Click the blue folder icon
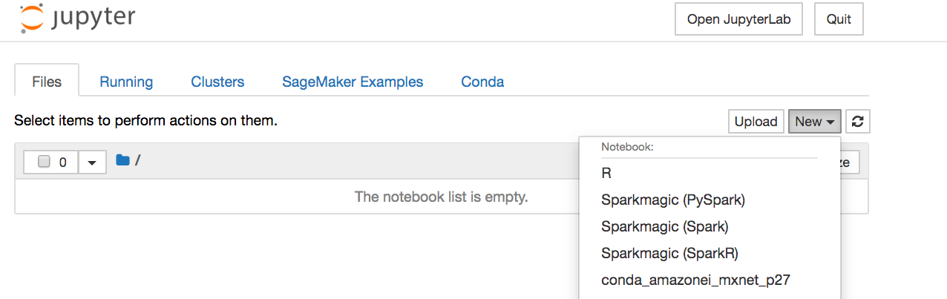Image resolution: width=947 pixels, height=299 pixels. point(122,160)
